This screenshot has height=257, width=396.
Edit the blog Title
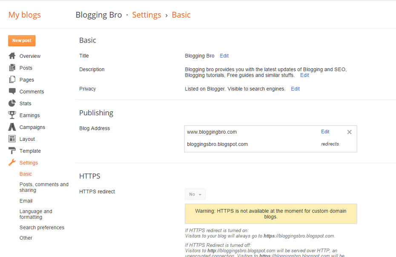(224, 56)
